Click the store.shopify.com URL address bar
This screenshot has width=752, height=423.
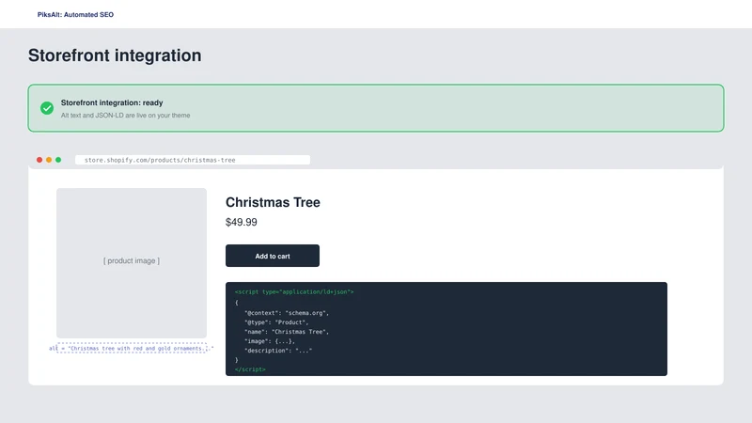point(193,160)
